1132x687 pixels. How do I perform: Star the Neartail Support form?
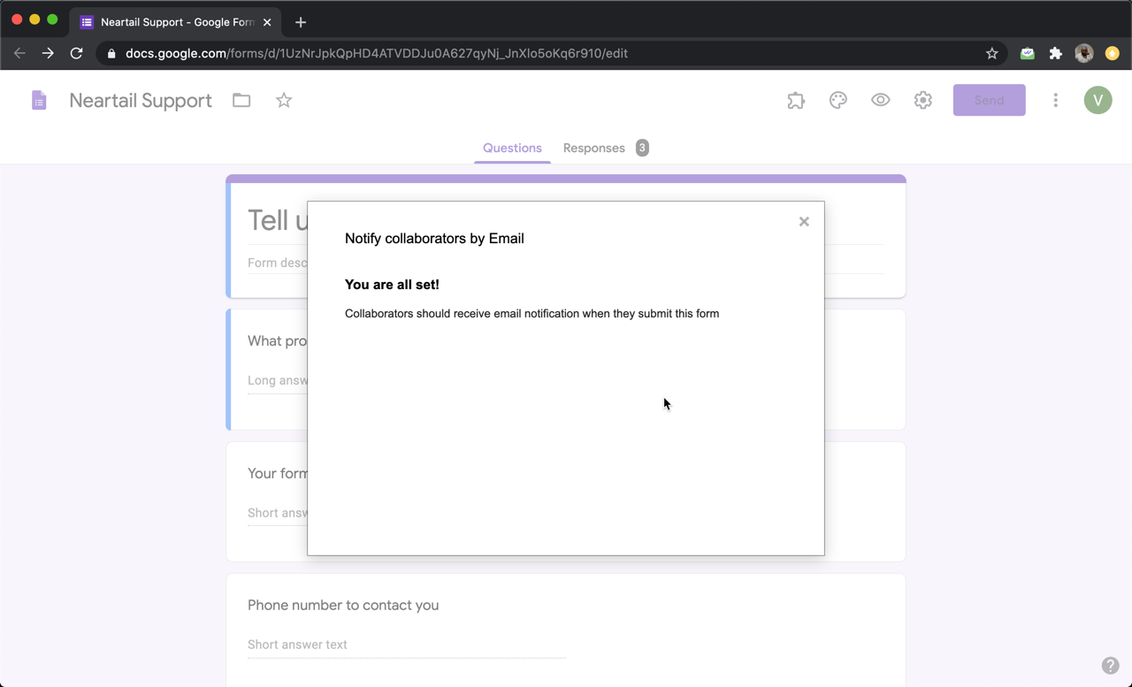click(x=284, y=100)
